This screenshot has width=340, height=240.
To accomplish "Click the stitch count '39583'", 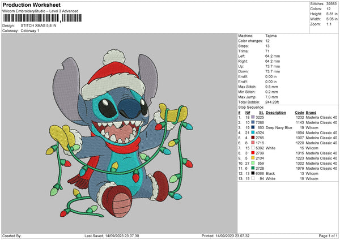I will pos(331,4).
